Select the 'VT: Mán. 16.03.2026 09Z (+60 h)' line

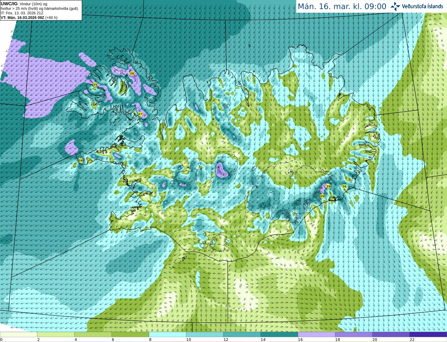[x=29, y=17]
